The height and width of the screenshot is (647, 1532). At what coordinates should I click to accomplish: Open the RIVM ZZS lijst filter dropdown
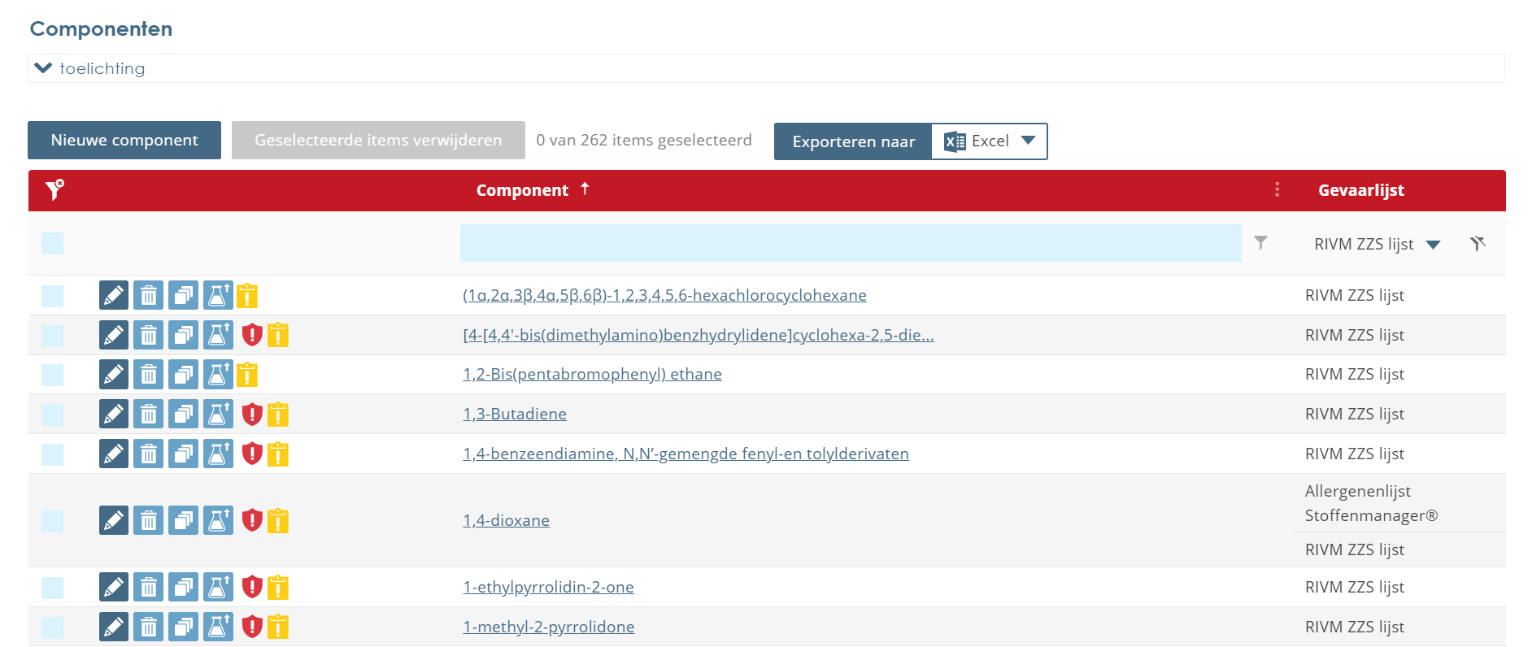[1433, 245]
